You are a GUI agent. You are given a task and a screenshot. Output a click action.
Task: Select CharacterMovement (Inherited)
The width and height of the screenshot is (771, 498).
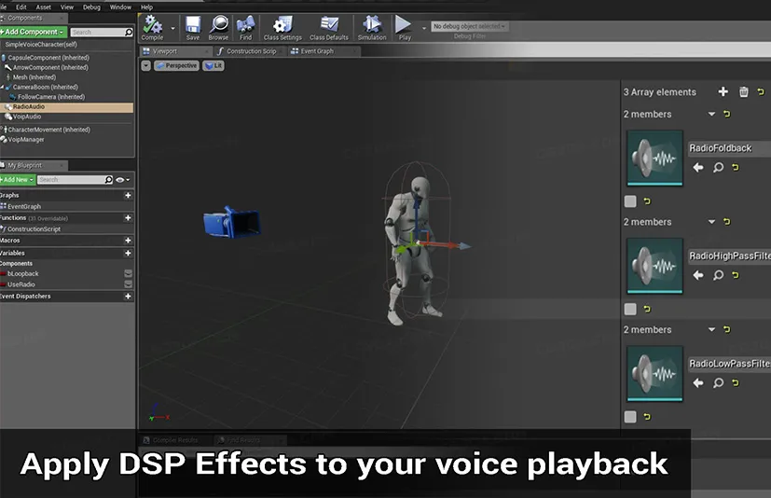[x=48, y=130]
